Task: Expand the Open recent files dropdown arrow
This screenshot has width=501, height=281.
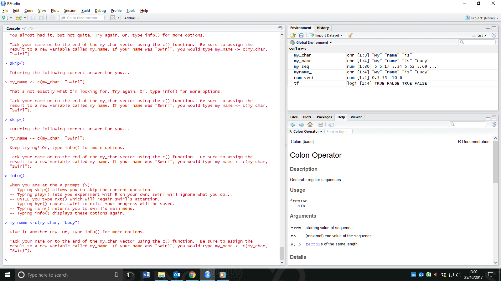Action: pos(25,18)
